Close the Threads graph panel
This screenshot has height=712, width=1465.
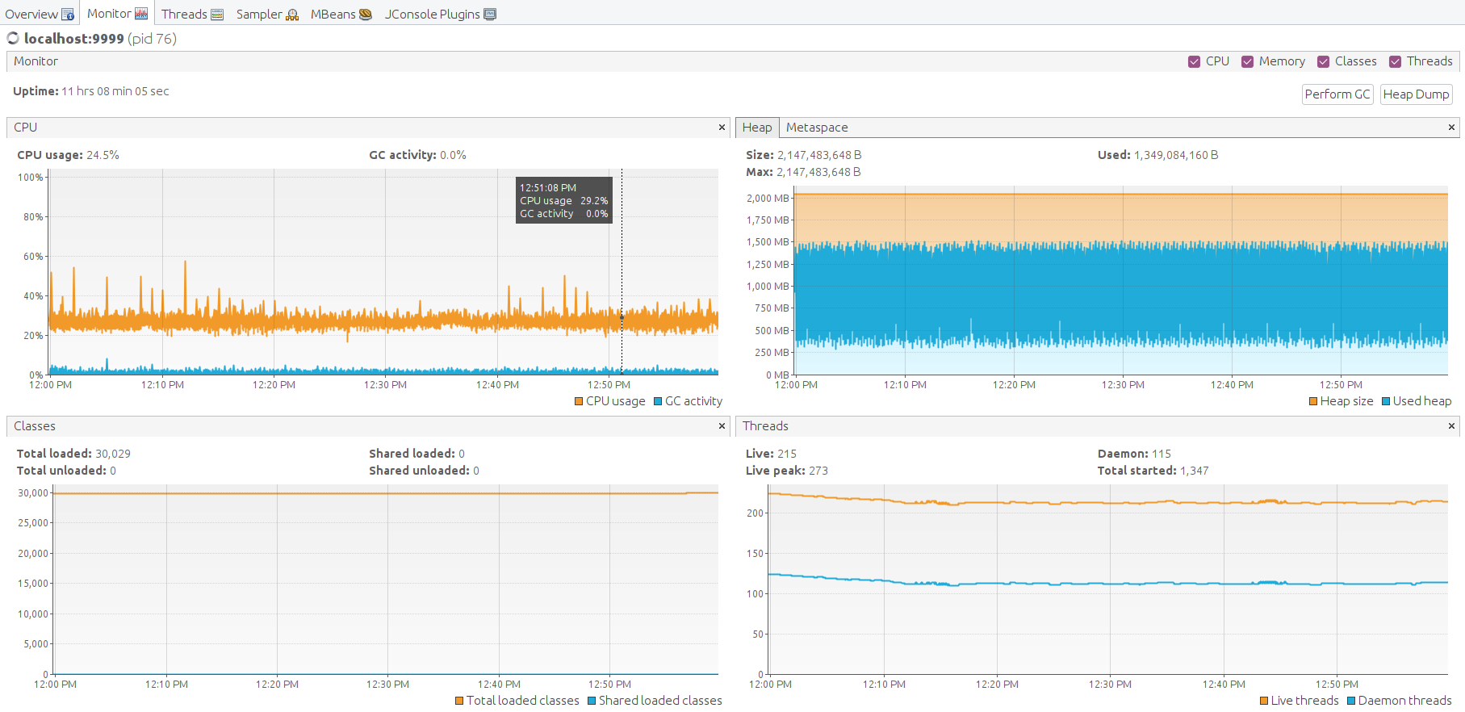1451,426
